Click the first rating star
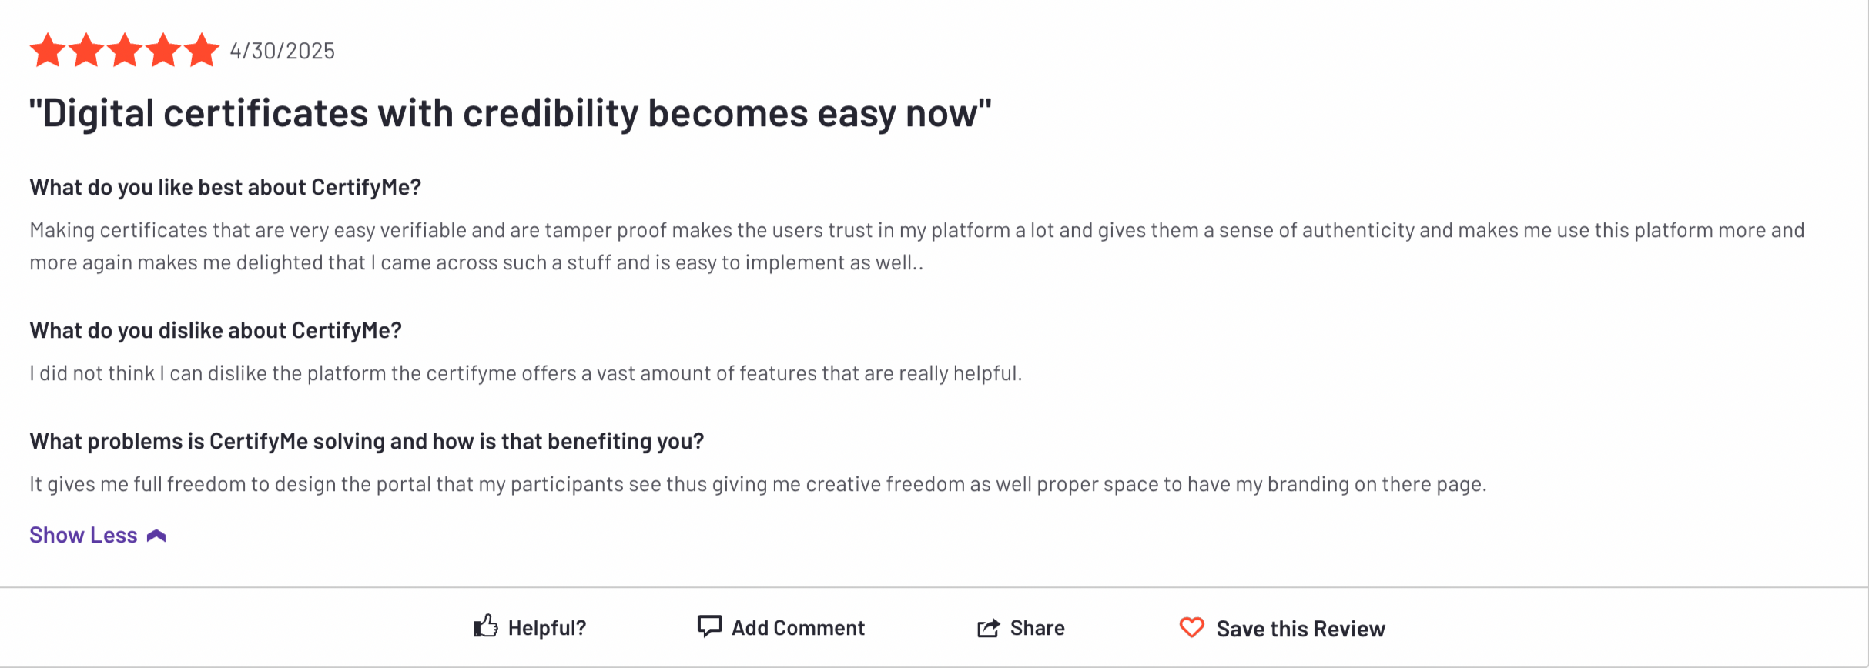 click(48, 50)
